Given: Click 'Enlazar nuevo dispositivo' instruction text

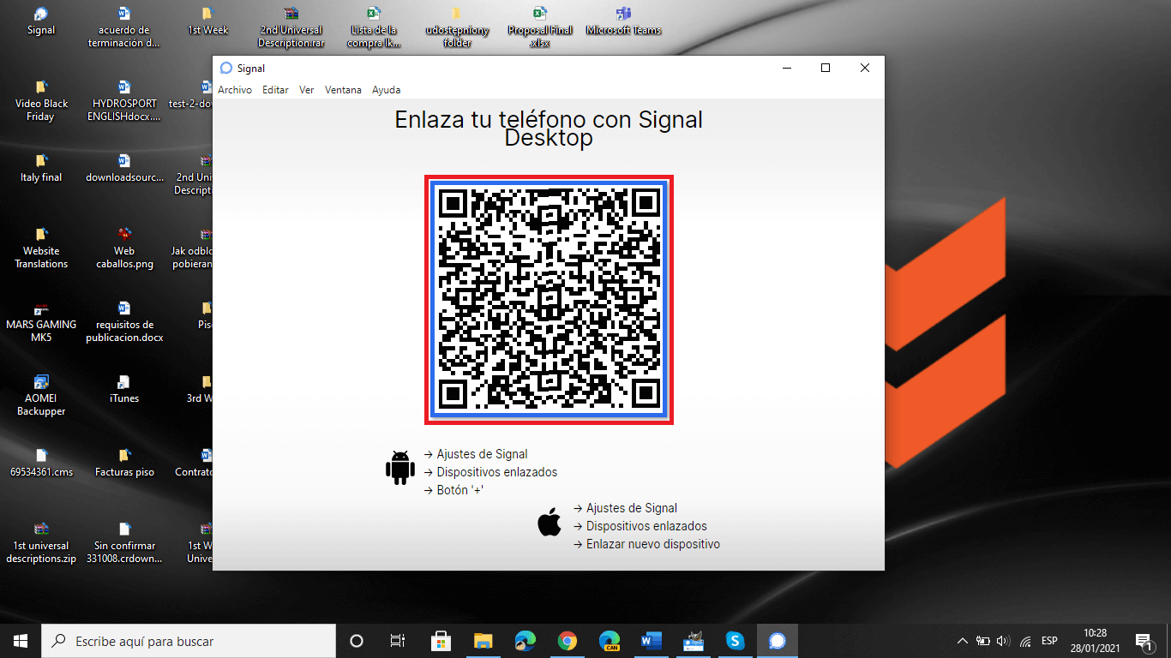Looking at the screenshot, I should pyautogui.click(x=653, y=544).
